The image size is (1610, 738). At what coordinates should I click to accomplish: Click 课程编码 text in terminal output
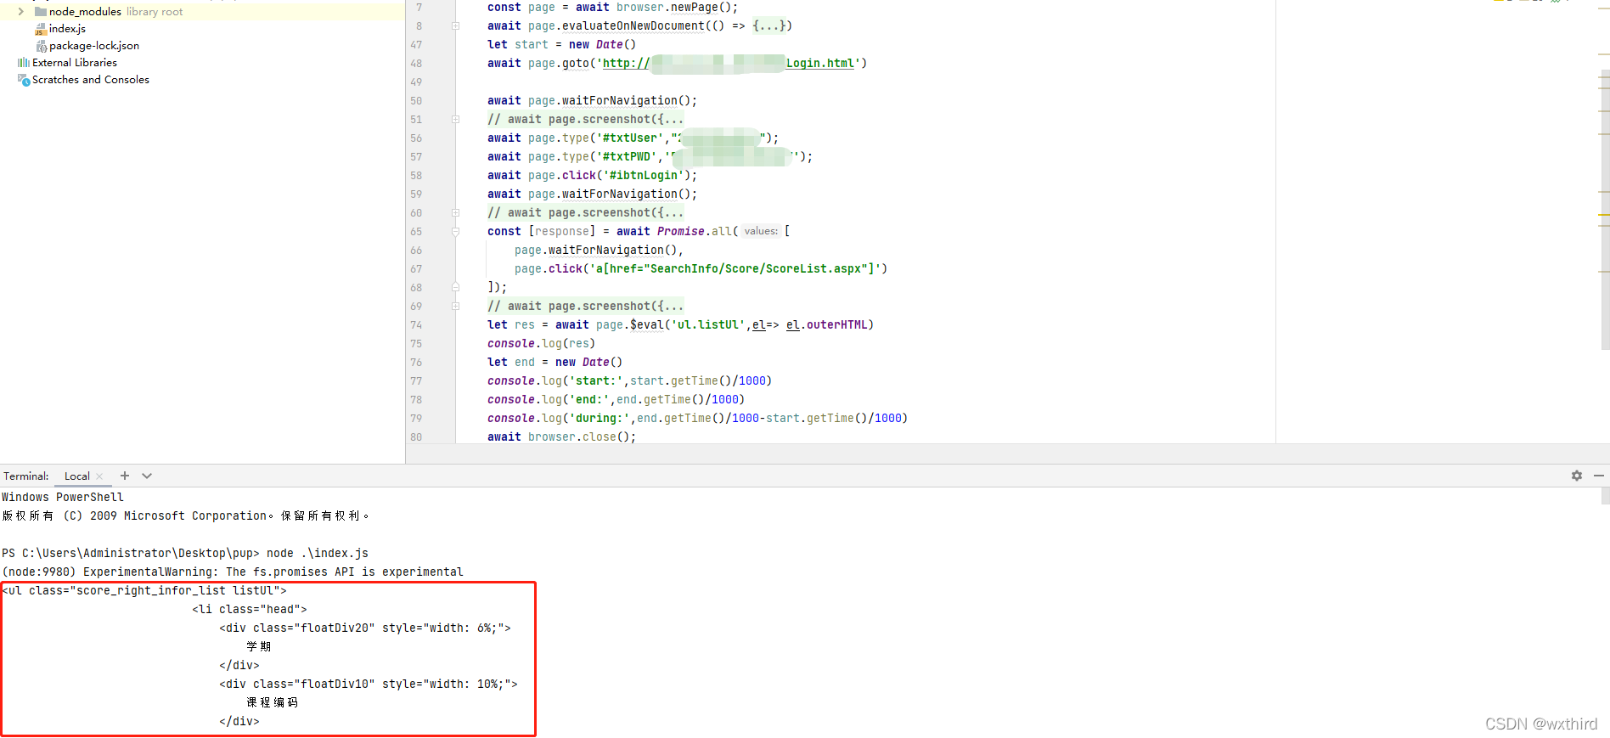coord(273,703)
